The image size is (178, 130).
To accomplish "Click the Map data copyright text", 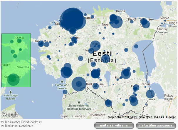I will [142, 117].
